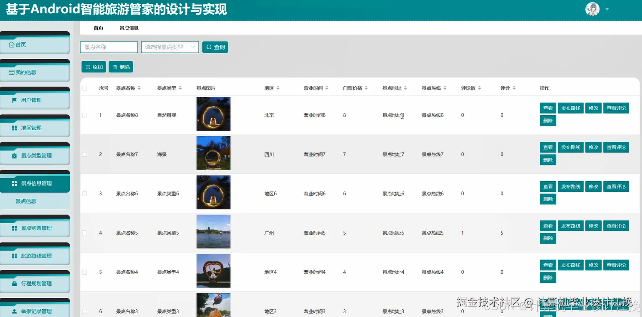The width and height of the screenshot is (642, 317).
Task: Click 首页 breadcrumb link
Action: click(98, 28)
